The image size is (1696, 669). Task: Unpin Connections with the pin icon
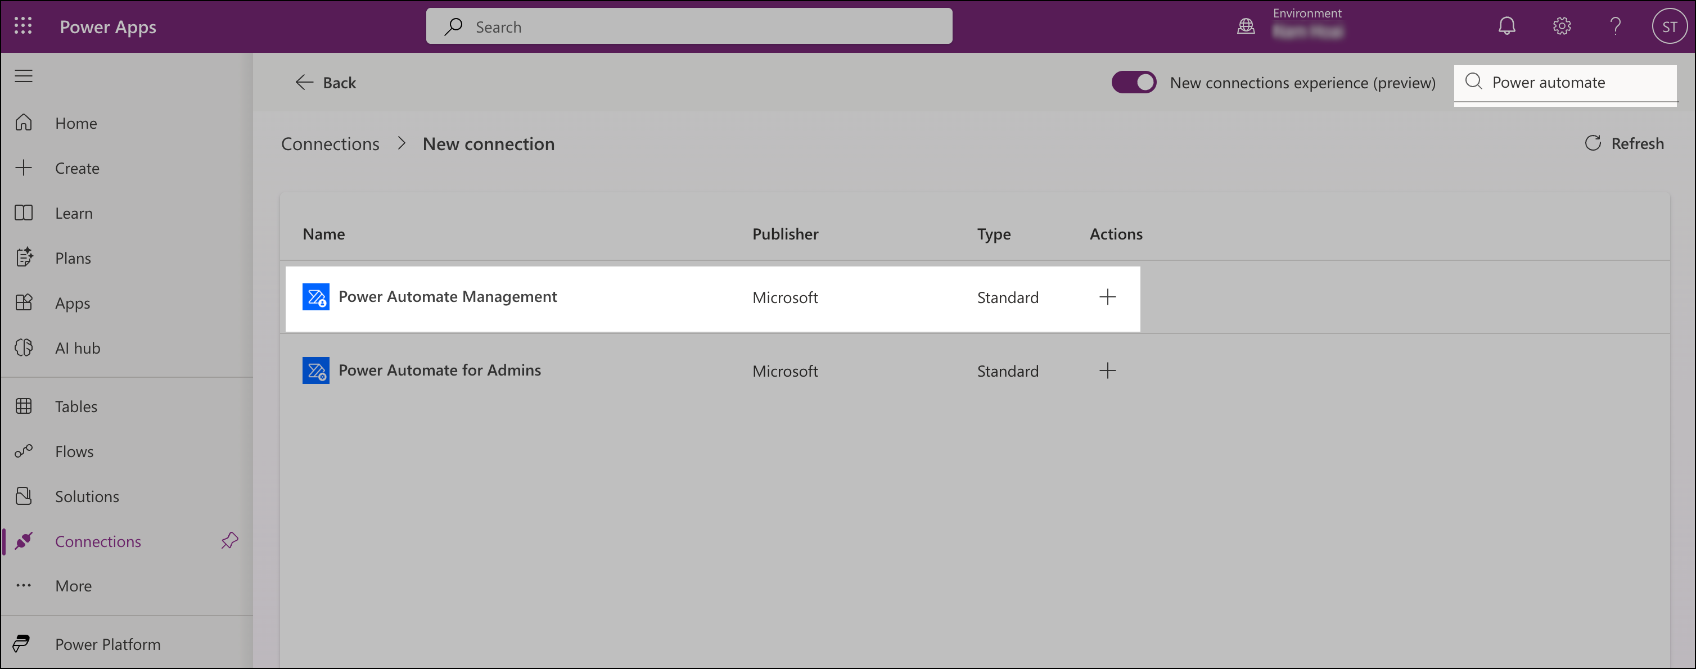[229, 541]
